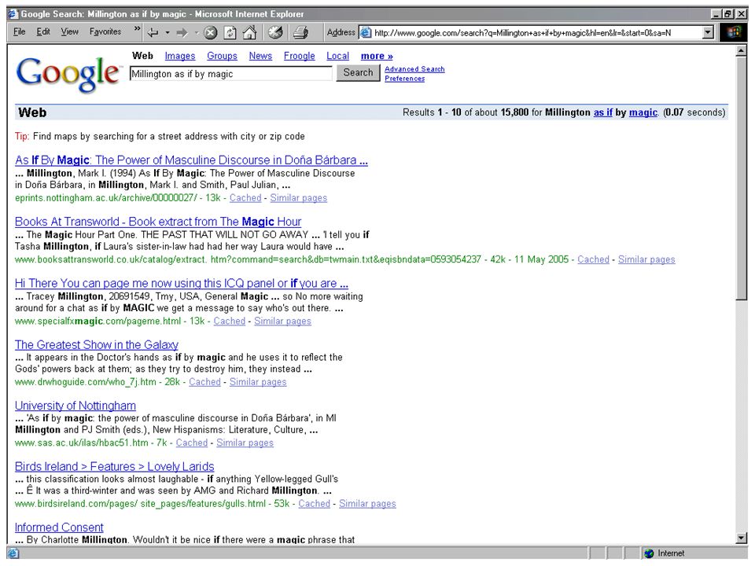Open 'The Greatest Show in the Galaxy' result
This screenshot has height=566, width=755.
96,344
